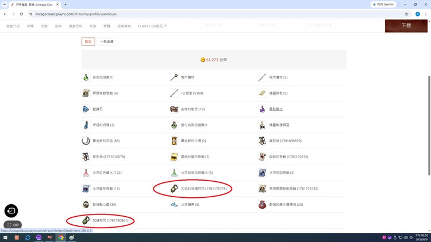Click the frozen scroll (13) icon

coord(86,189)
